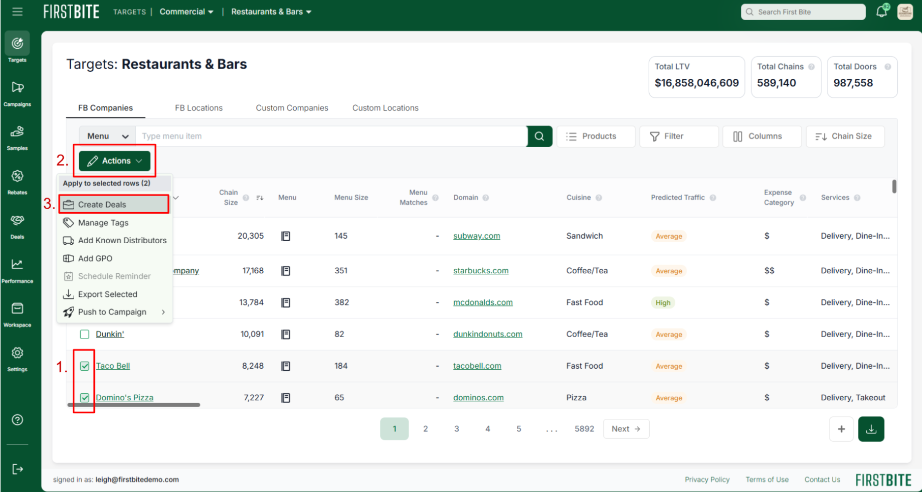Open the Terms of Use link
The height and width of the screenshot is (492, 922).
pyautogui.click(x=767, y=480)
